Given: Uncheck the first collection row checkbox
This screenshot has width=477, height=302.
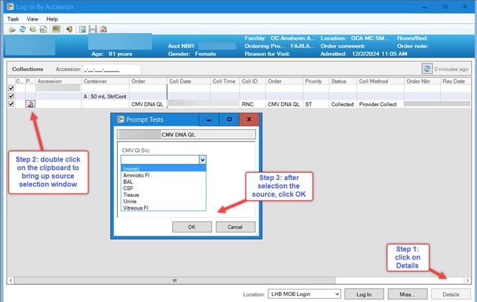Looking at the screenshot, I should pyautogui.click(x=11, y=87).
